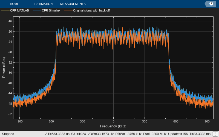Open the help question mark icon

[x=211, y=4]
